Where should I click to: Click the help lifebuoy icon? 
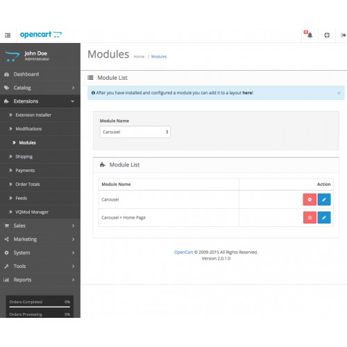(327, 35)
